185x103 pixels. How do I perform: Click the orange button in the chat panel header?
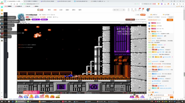(x=170, y=20)
